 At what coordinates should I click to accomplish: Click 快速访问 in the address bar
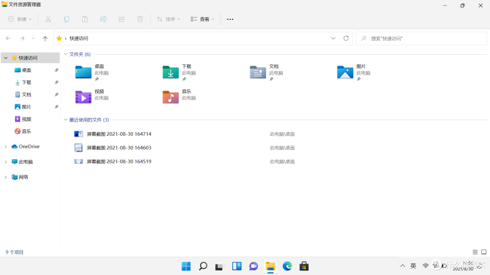pos(79,38)
